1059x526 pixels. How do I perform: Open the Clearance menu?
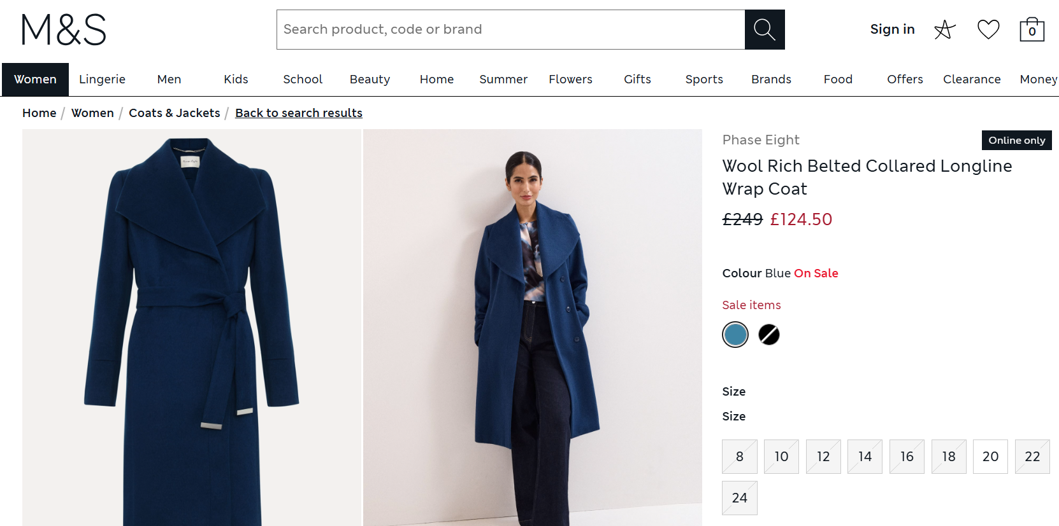point(972,80)
